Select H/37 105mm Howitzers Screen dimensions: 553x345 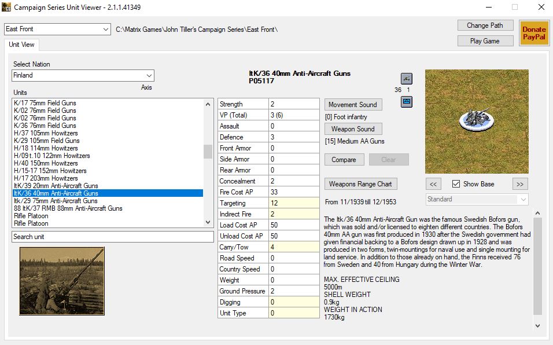tap(108, 133)
